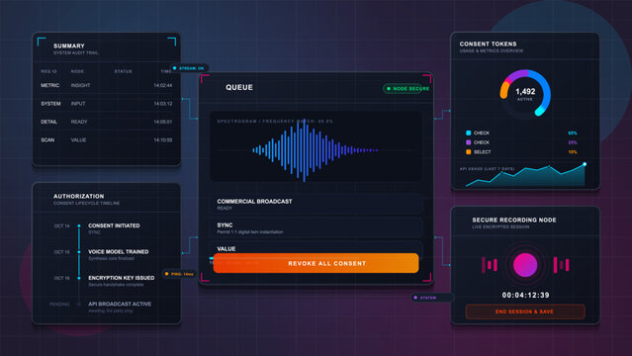Click the ENCRYPTION KEY ISSUED event title

[x=122, y=278]
